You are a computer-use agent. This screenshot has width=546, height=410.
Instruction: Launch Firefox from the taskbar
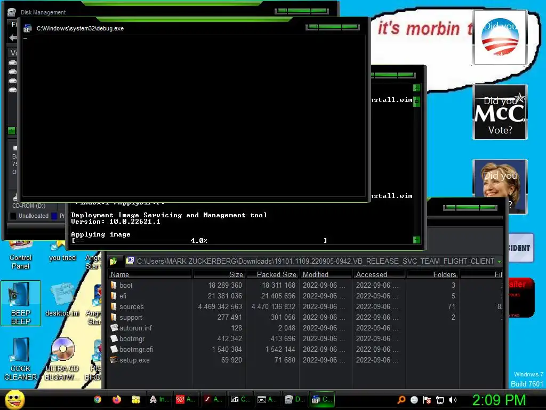click(117, 399)
